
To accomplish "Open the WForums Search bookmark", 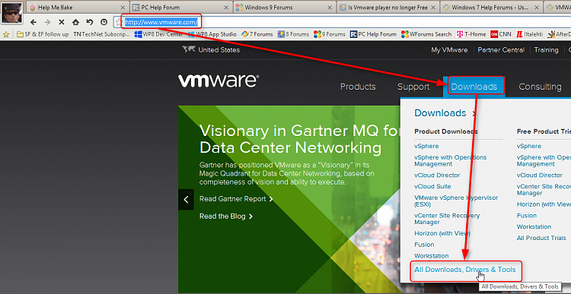I will [x=426, y=34].
